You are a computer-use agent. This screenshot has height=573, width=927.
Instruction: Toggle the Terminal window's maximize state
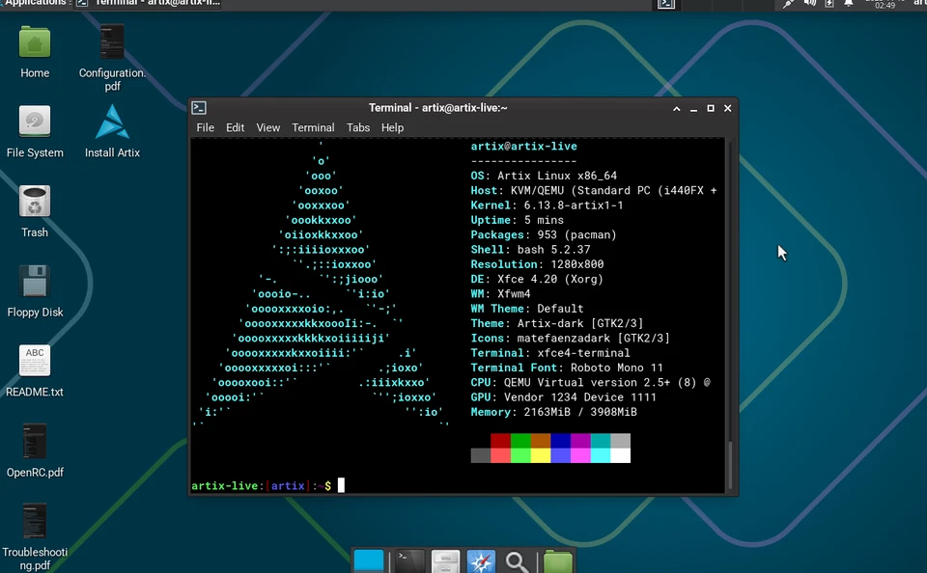710,108
